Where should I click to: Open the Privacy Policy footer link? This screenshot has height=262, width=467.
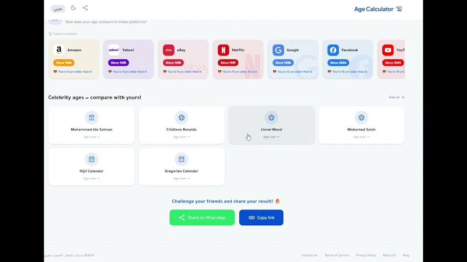[366, 255]
